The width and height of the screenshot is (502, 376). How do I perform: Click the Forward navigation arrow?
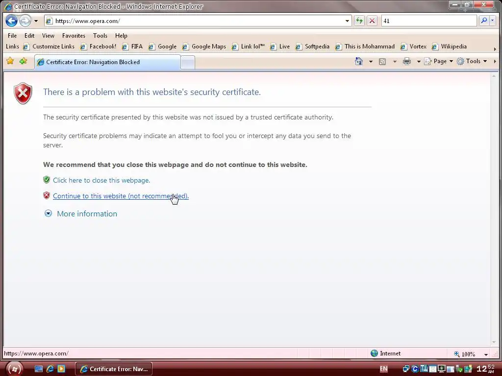[x=25, y=21]
